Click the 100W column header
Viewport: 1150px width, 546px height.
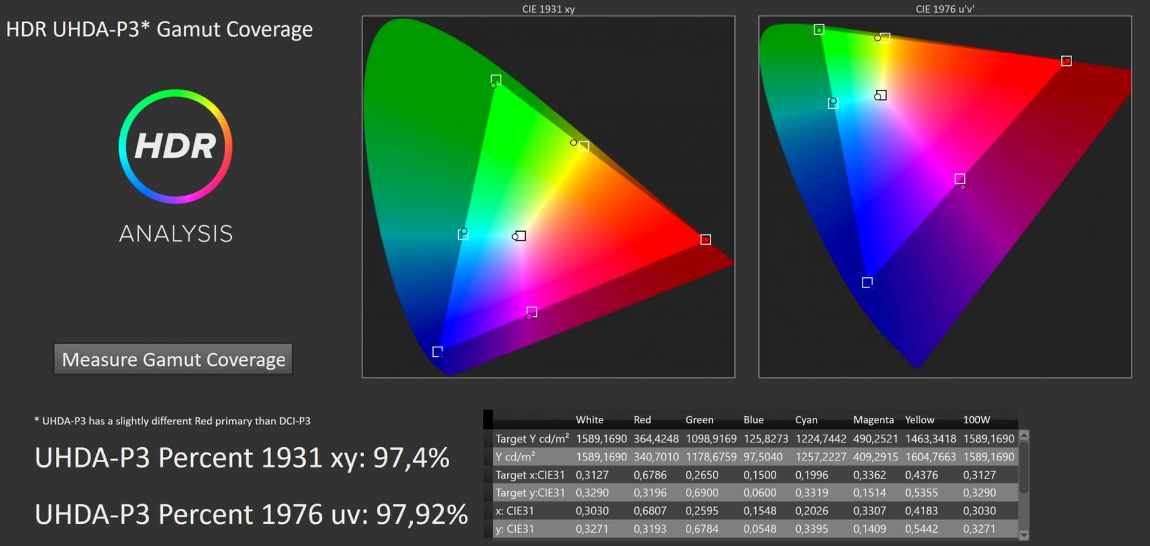pyautogui.click(x=976, y=420)
